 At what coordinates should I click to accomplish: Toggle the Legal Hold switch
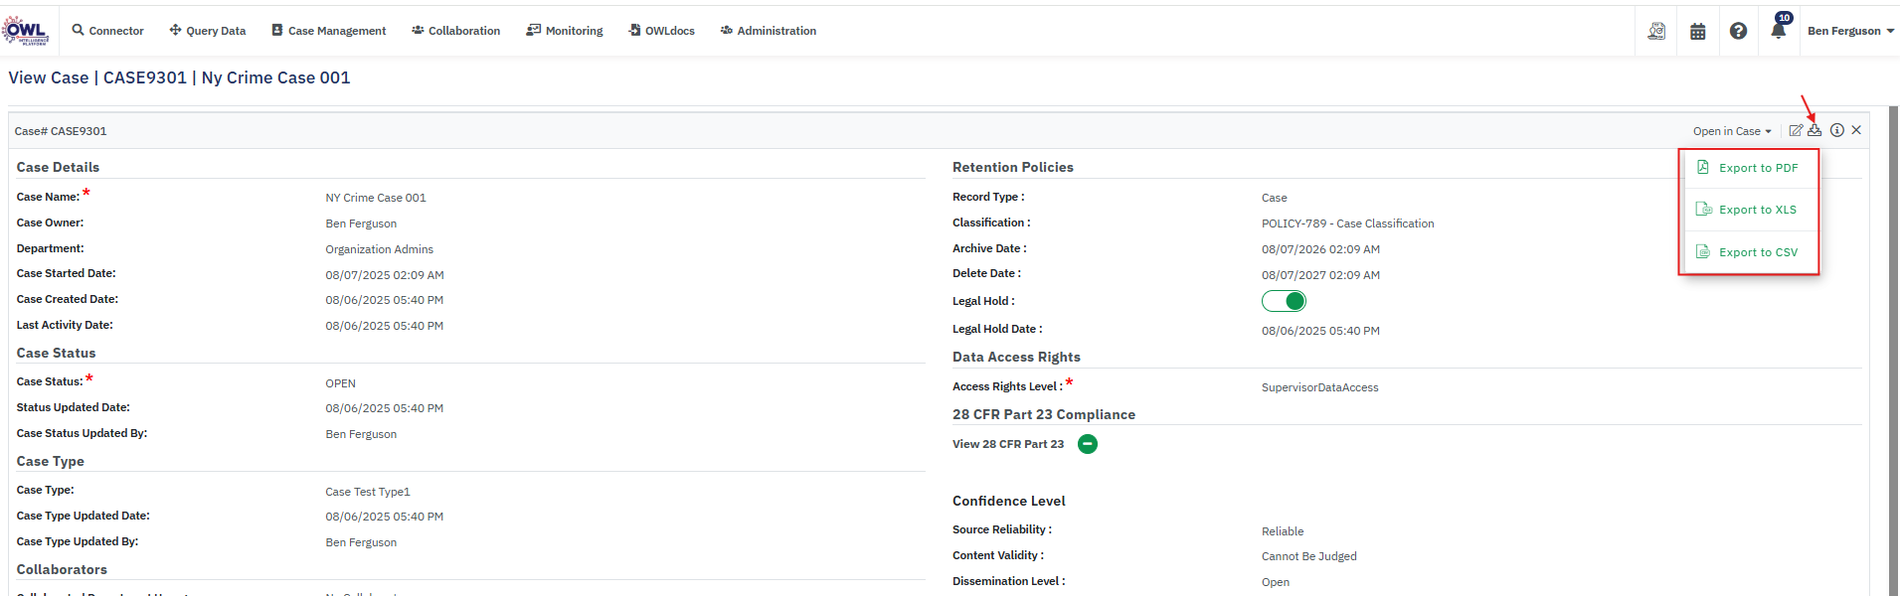[1284, 301]
